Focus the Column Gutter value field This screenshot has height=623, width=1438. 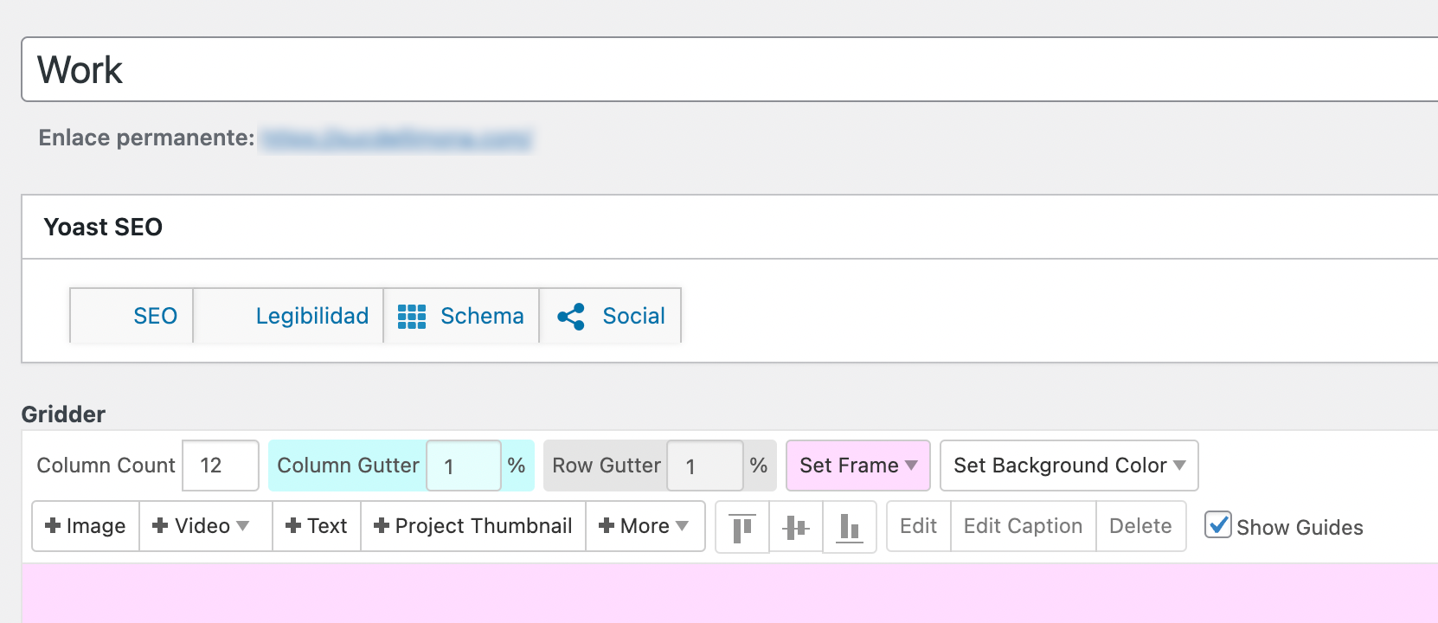pos(464,466)
